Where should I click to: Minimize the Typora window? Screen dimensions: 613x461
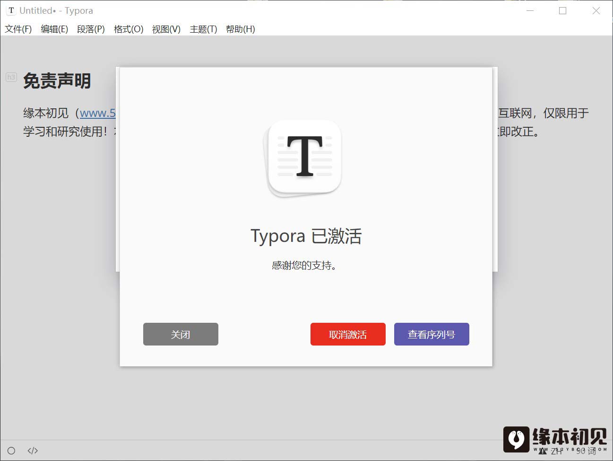(x=530, y=10)
